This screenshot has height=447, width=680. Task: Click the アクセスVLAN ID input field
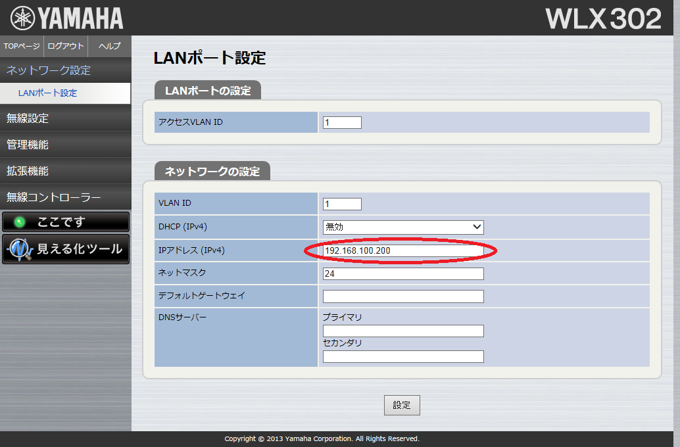[342, 122]
